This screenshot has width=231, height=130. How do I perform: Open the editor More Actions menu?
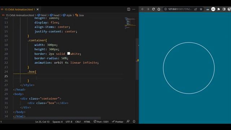(x=134, y=9)
